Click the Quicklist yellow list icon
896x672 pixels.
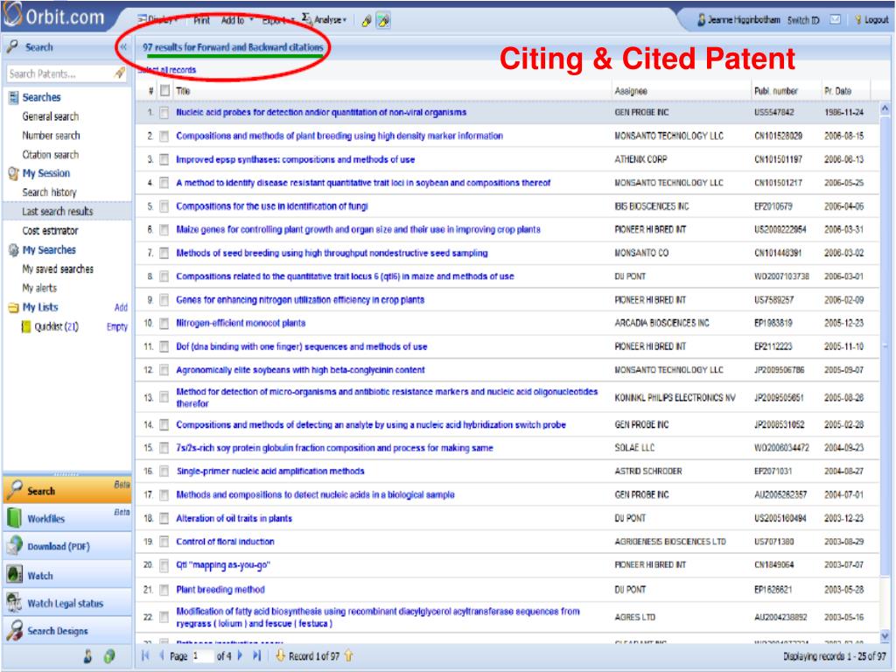coord(25,326)
